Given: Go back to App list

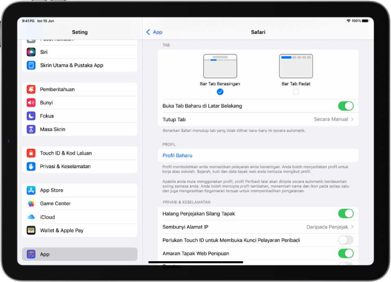Looking at the screenshot, I should coord(154,32).
